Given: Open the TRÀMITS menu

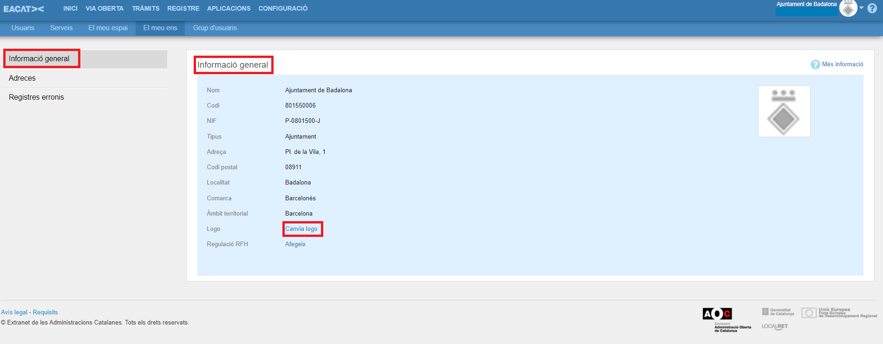Looking at the screenshot, I should pos(145,8).
